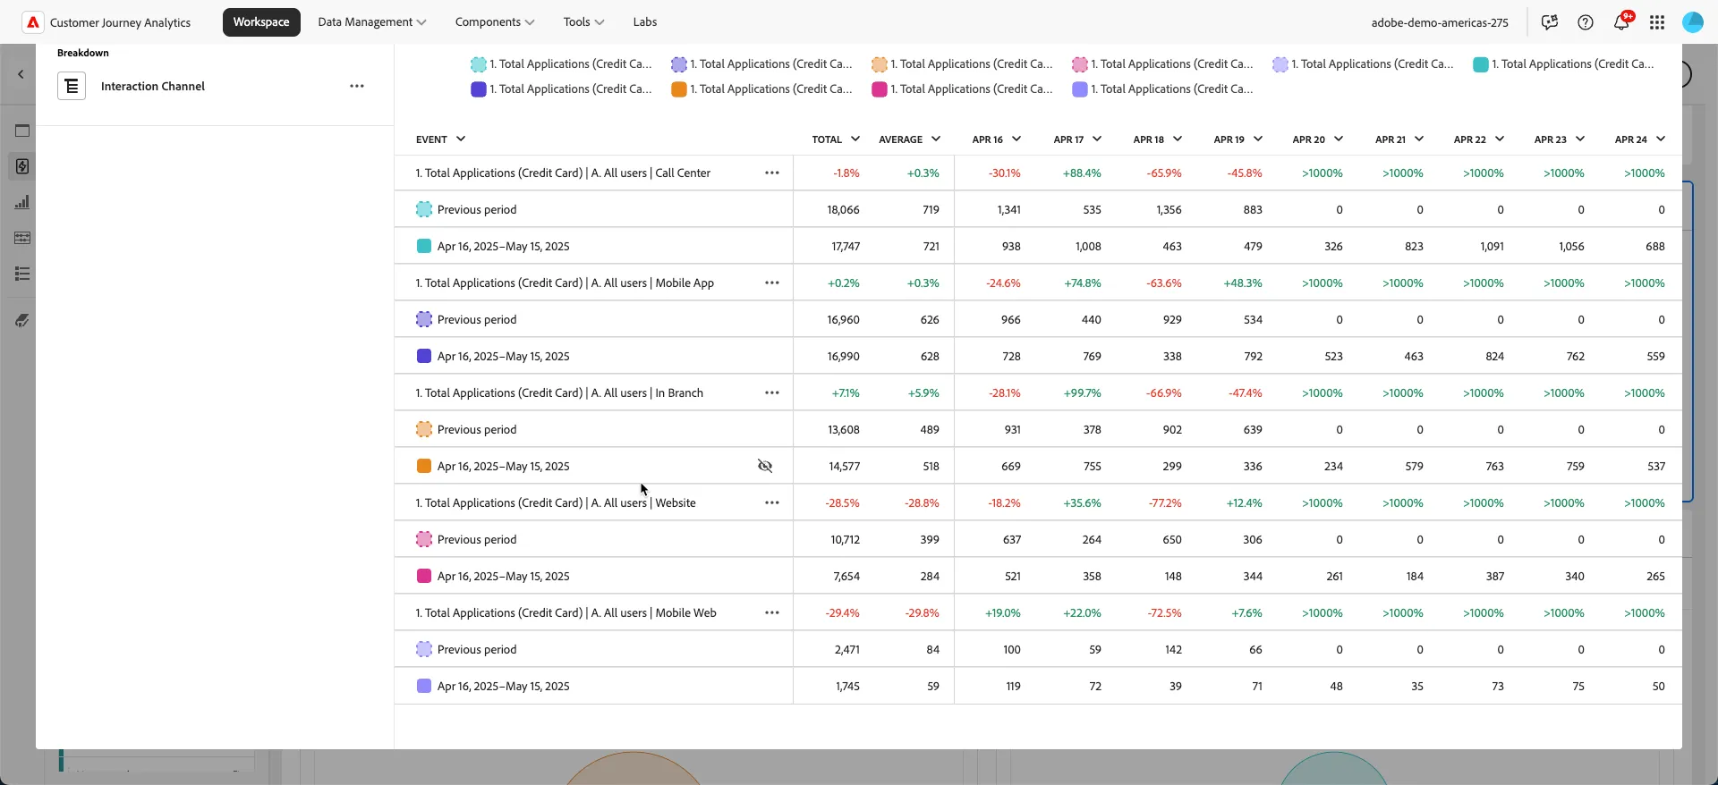The image size is (1718, 785).
Task: Toggle visibility of In Branch Apr 16–May 15 series
Action: click(765, 466)
